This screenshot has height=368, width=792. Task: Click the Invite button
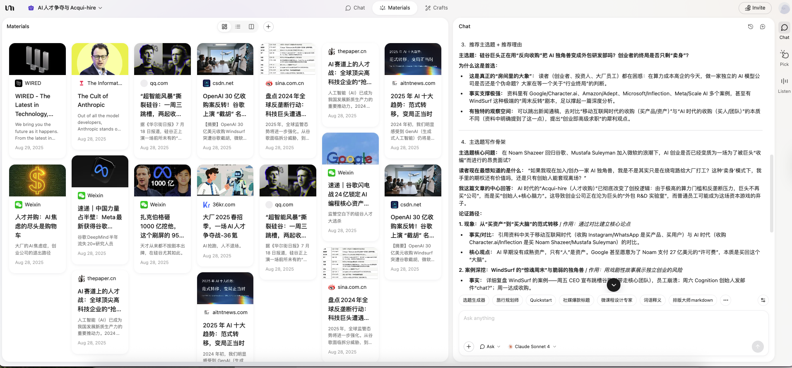pos(755,8)
